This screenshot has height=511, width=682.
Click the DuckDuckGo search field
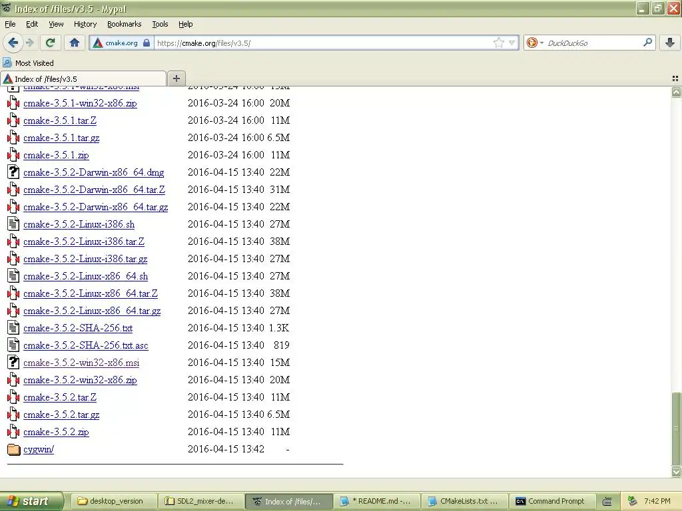click(x=593, y=43)
